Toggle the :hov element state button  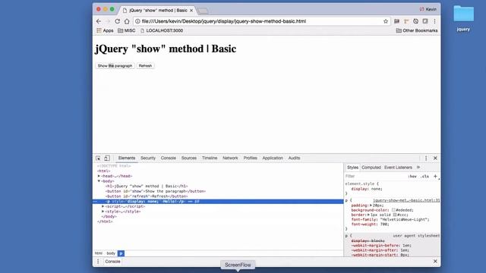click(x=412, y=176)
